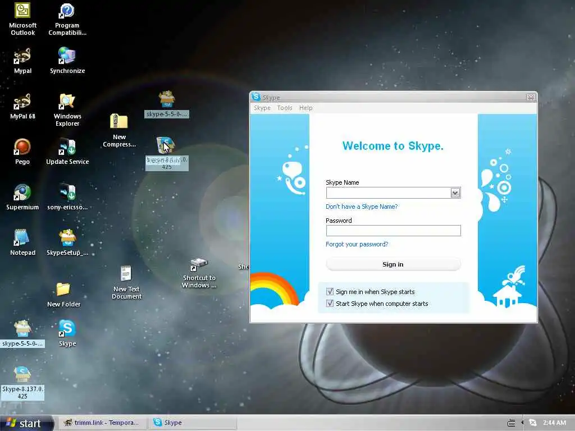Open the Help menu

pos(305,108)
